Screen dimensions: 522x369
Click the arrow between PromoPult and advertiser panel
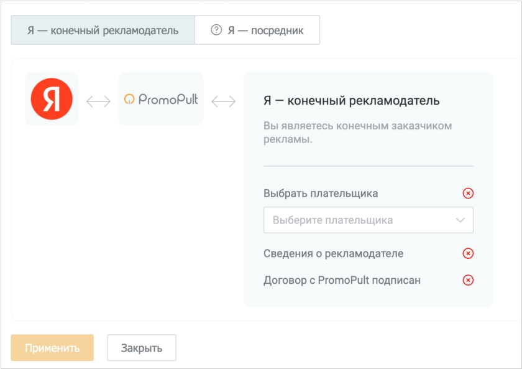(x=223, y=101)
